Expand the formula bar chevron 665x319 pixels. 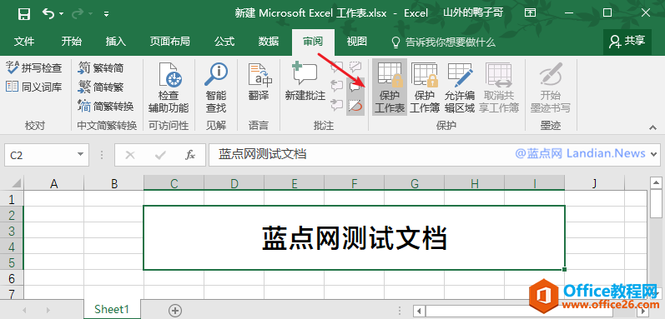(x=654, y=154)
